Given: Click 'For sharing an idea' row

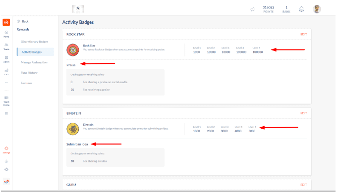Looking at the screenshot, I should (95, 161).
